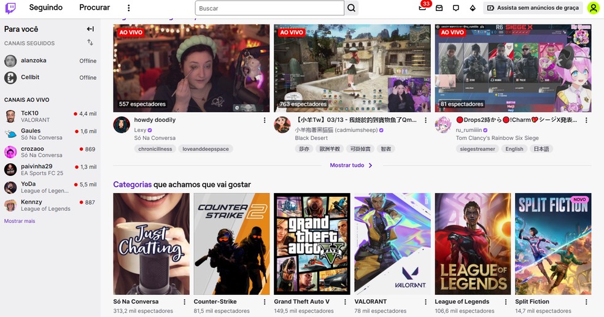Open options menu for Só Na Conversa category

(x=185, y=302)
